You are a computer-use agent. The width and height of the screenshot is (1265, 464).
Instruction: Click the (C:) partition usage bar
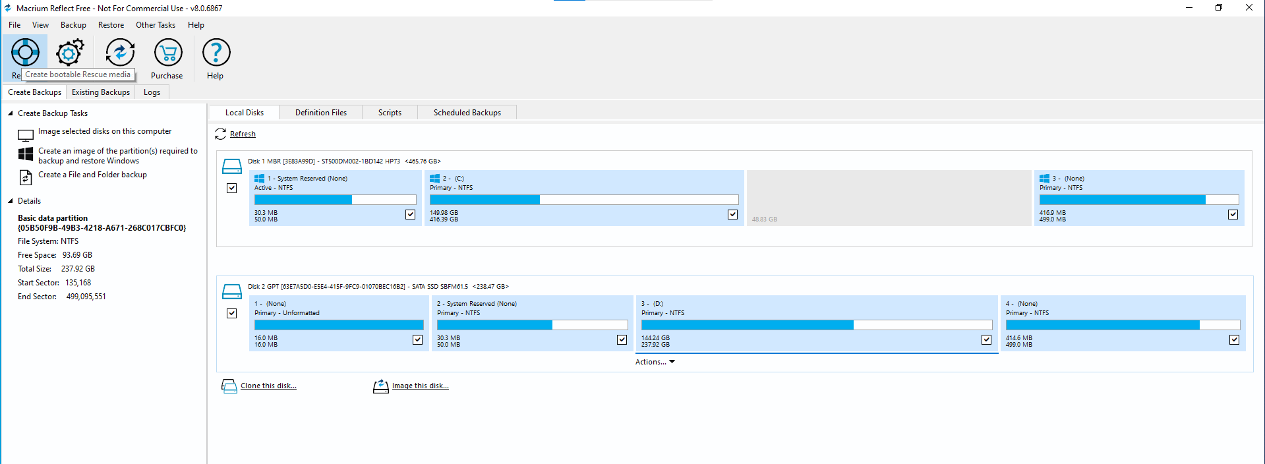point(584,200)
